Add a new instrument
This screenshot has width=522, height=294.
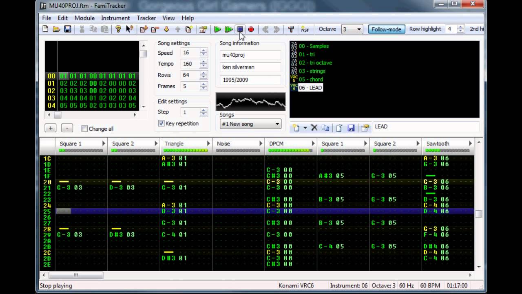(296, 128)
